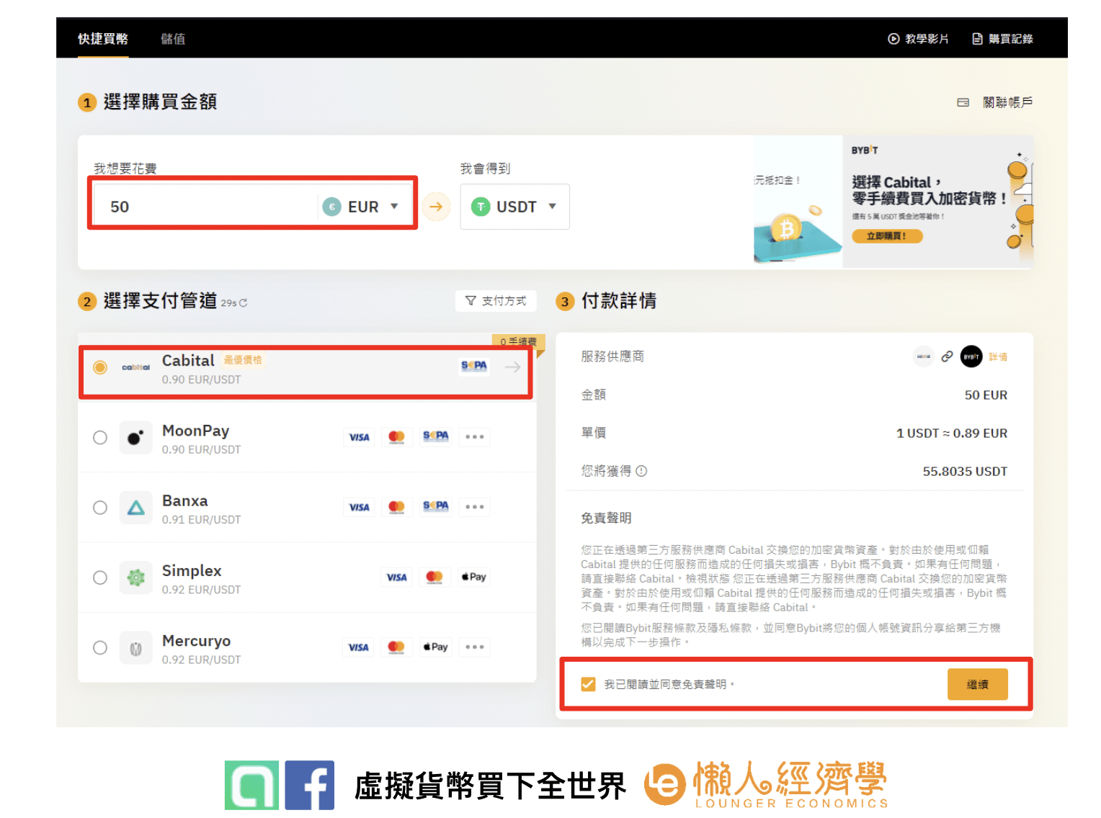Click the SEPA icon in Banxa row
The height and width of the screenshot is (818, 1101).
point(436,506)
